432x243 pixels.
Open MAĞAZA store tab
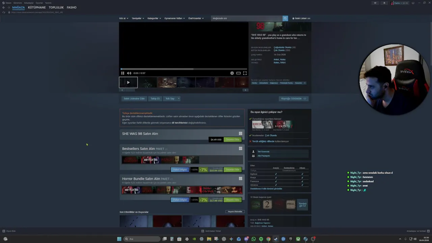click(x=19, y=7)
